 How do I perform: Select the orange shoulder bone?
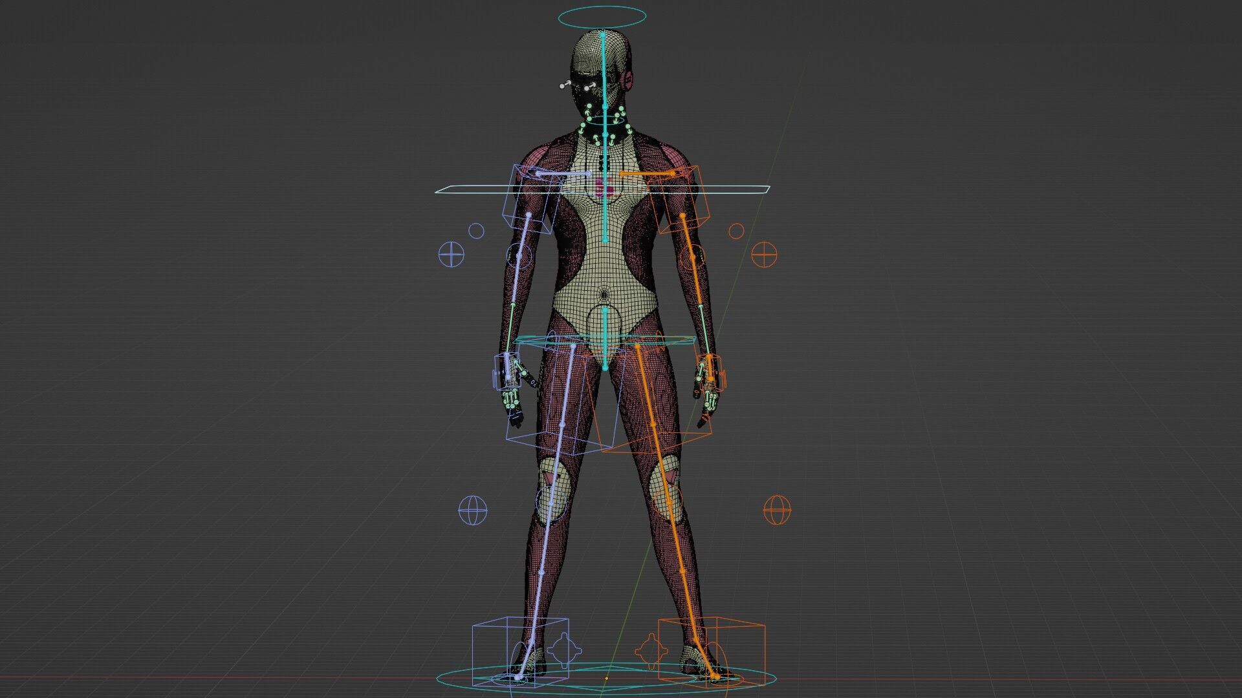pos(647,174)
